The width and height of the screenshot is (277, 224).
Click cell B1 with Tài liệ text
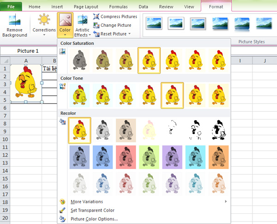[x=50, y=68]
